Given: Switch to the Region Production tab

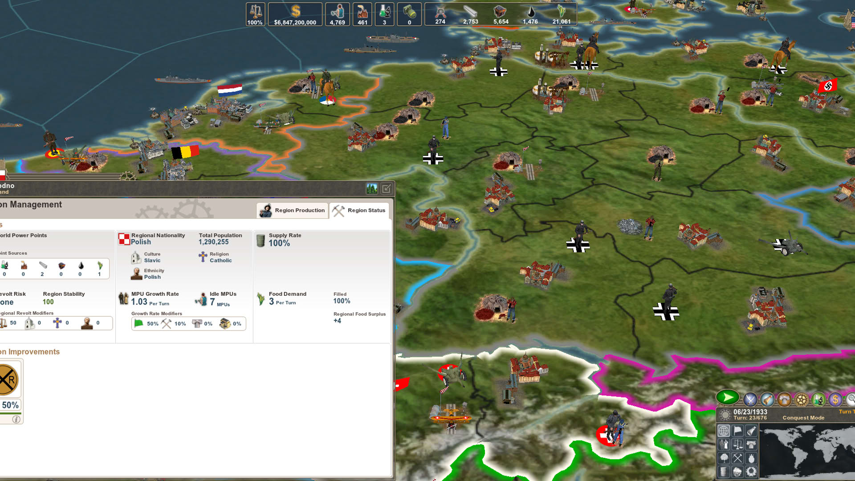Looking at the screenshot, I should click(x=292, y=210).
